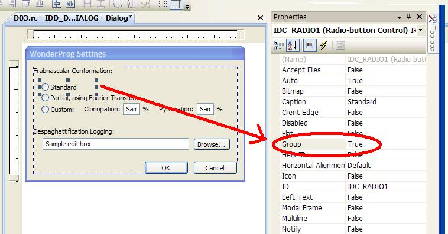Select the Bitmap property row
This screenshot has height=234, width=448.
(x=353, y=91)
